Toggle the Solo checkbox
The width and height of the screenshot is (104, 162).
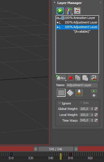pyautogui.click(x=81, y=102)
